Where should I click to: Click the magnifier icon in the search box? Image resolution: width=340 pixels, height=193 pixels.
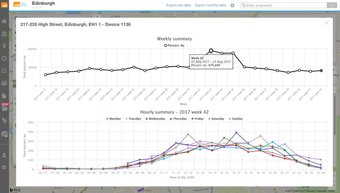coord(243,5)
